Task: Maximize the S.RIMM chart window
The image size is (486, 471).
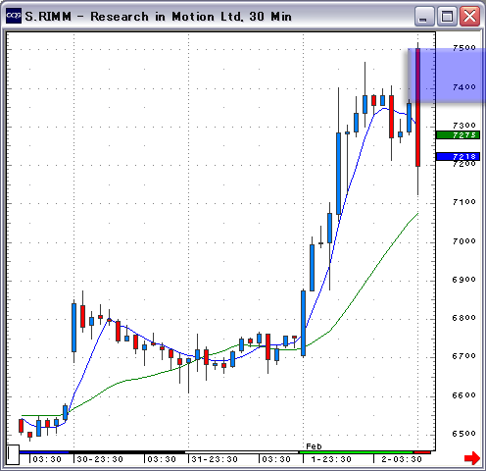Action: 447,16
